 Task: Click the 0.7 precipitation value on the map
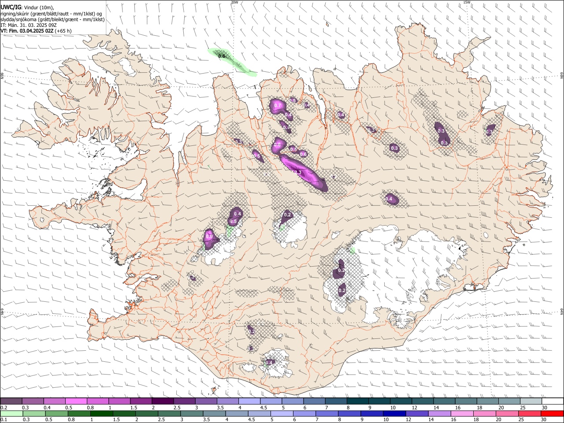[x=278, y=106]
